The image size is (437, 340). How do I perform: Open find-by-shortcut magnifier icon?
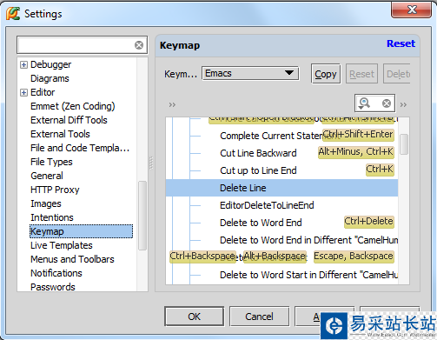click(364, 103)
